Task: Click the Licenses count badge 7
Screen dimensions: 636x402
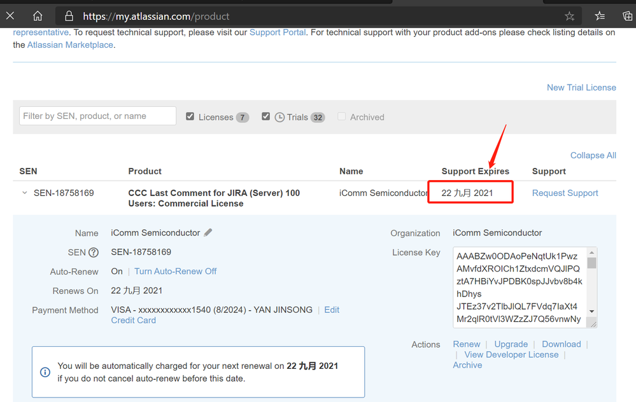Action: (x=242, y=118)
